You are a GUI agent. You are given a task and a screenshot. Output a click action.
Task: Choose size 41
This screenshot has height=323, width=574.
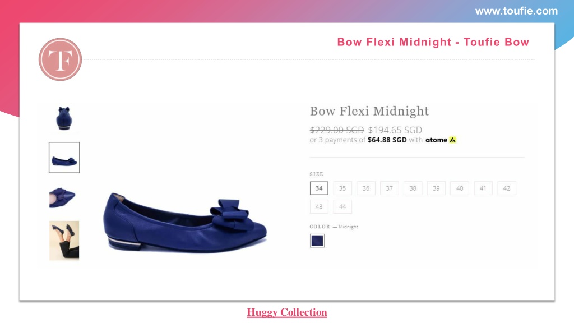(x=483, y=188)
